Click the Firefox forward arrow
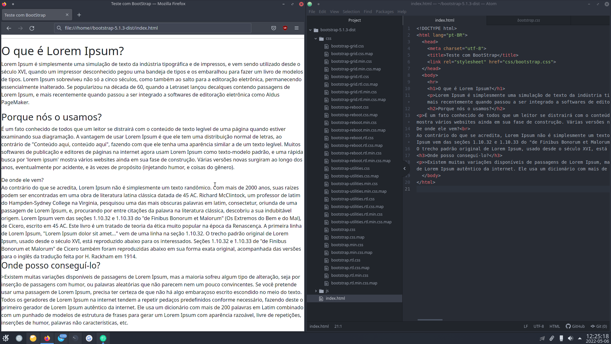The width and height of the screenshot is (611, 344). point(20,28)
